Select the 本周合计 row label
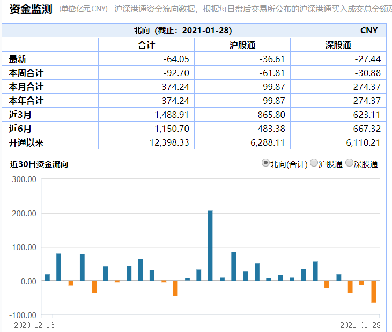392x332 pixels. click(x=26, y=73)
